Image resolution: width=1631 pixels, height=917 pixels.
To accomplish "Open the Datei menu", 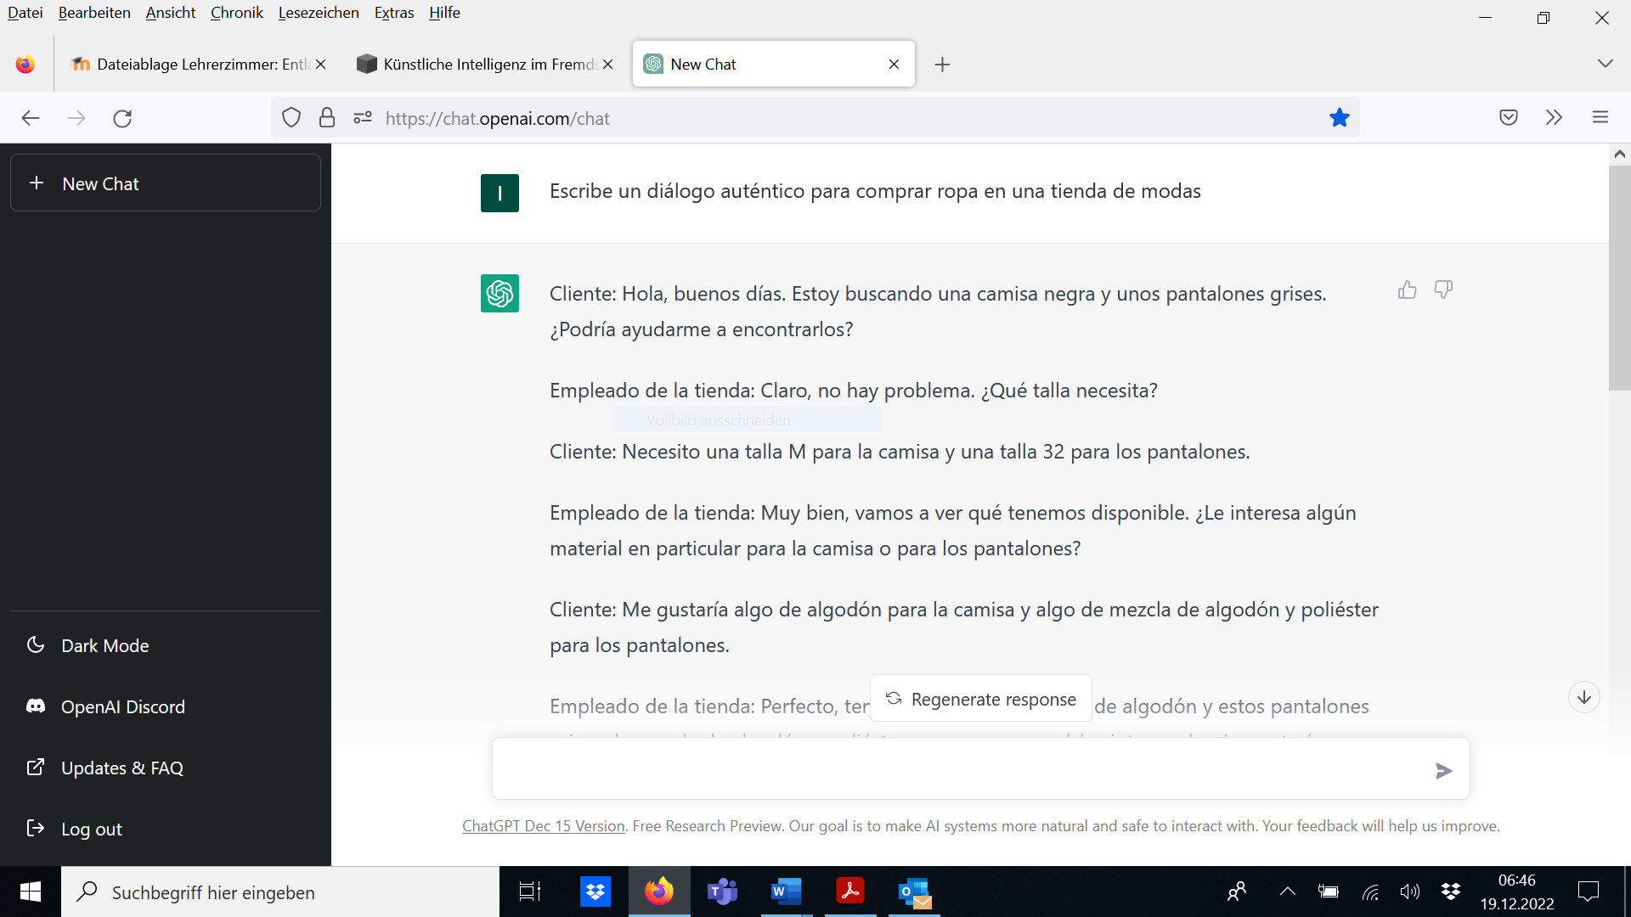I will click(x=25, y=13).
